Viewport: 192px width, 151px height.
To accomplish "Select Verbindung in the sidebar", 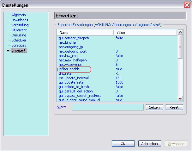I will tap(20, 25).
